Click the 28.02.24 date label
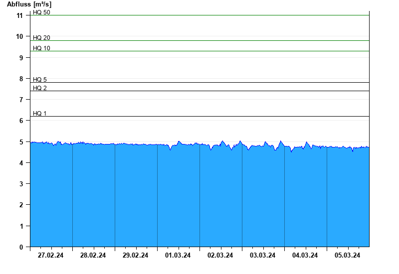 click(x=93, y=255)
